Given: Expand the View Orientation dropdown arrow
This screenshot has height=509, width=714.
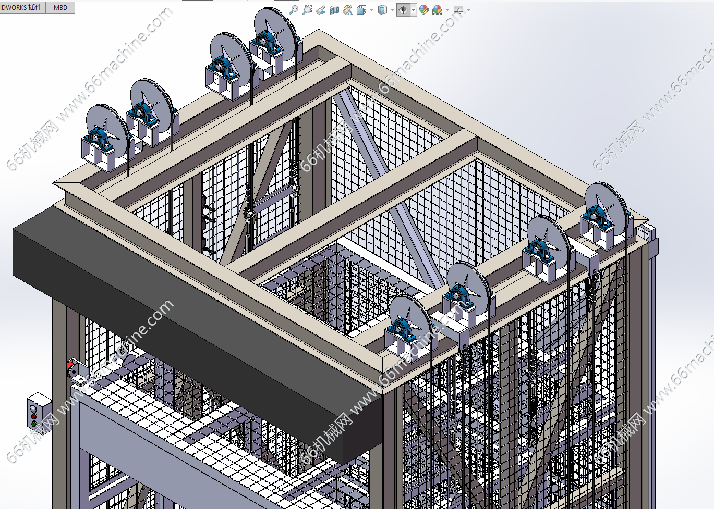Looking at the screenshot, I should point(371,10).
